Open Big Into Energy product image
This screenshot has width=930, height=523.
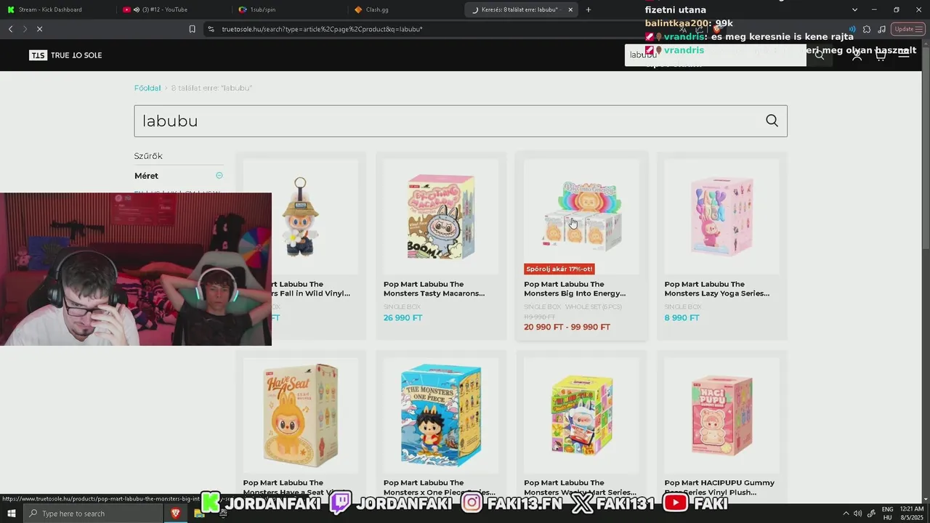(x=581, y=217)
